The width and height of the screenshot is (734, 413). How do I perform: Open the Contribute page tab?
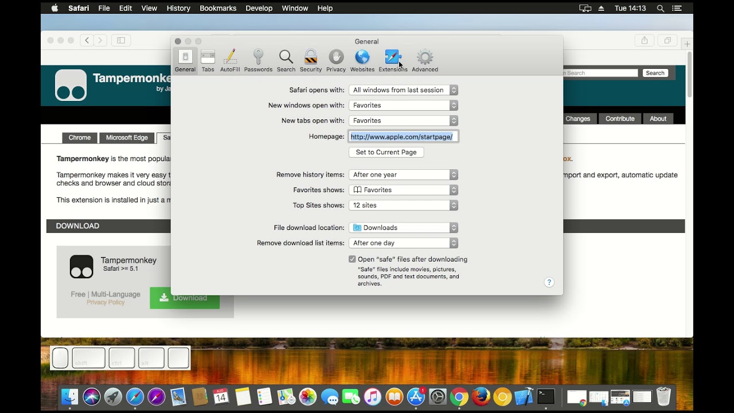620,119
